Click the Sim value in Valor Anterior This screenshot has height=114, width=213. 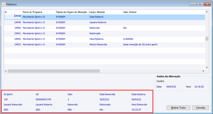[125, 28]
